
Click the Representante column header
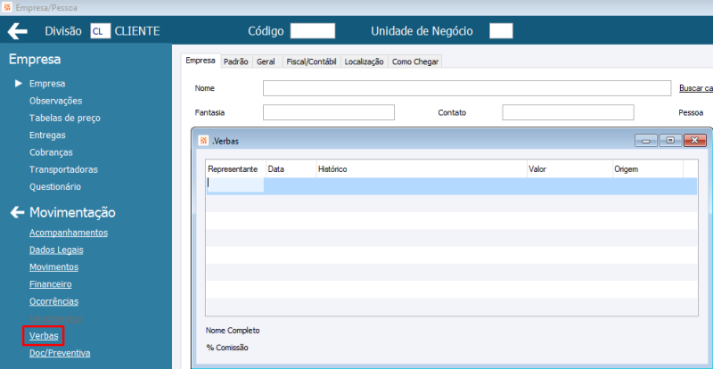236,169
